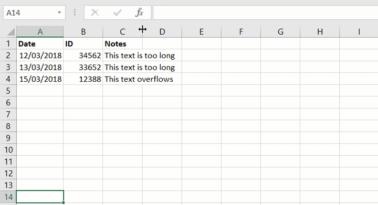The image size is (378, 205).
Task: Click the active cell A14
Action: tap(40, 197)
